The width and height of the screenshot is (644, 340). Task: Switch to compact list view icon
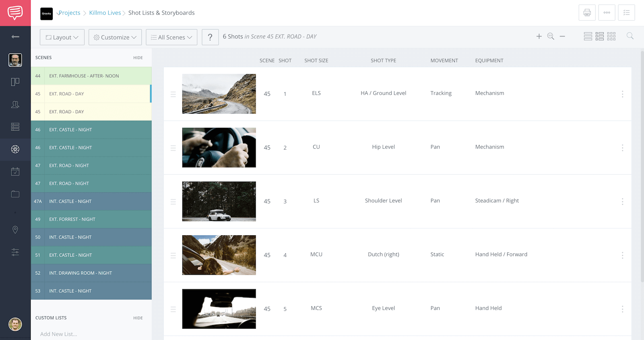[588, 36]
